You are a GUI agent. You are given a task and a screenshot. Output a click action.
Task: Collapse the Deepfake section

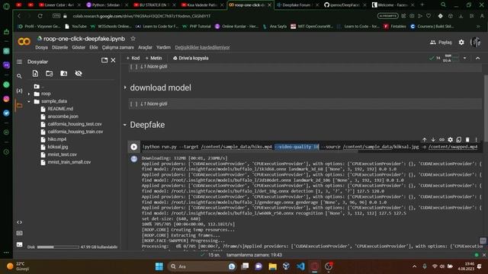click(x=125, y=125)
